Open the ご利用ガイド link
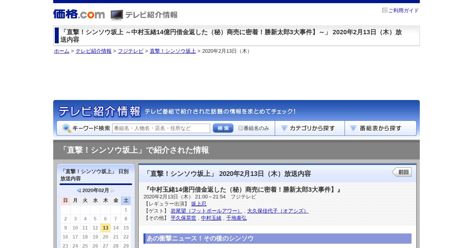This screenshot has height=248, width=473. (x=404, y=11)
